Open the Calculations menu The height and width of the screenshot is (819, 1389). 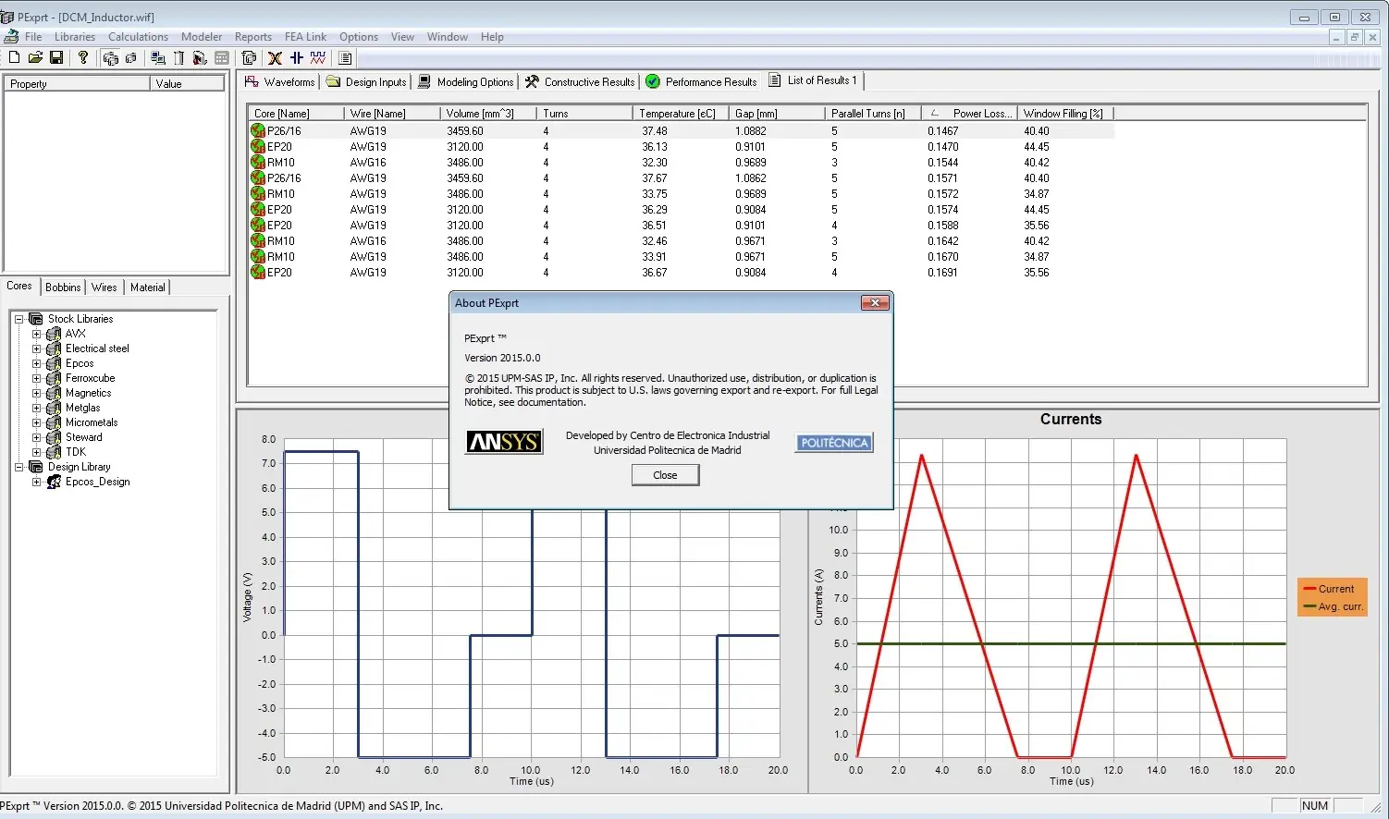[138, 37]
